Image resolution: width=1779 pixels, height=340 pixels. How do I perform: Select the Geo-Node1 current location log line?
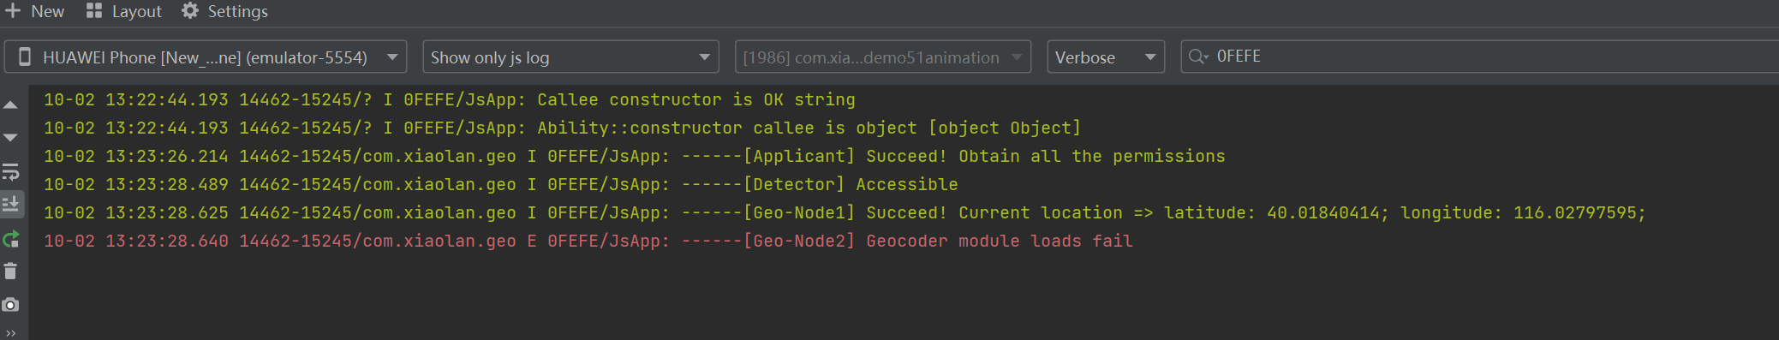click(x=845, y=213)
